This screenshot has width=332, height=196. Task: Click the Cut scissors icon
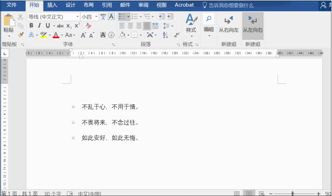pos(20,17)
